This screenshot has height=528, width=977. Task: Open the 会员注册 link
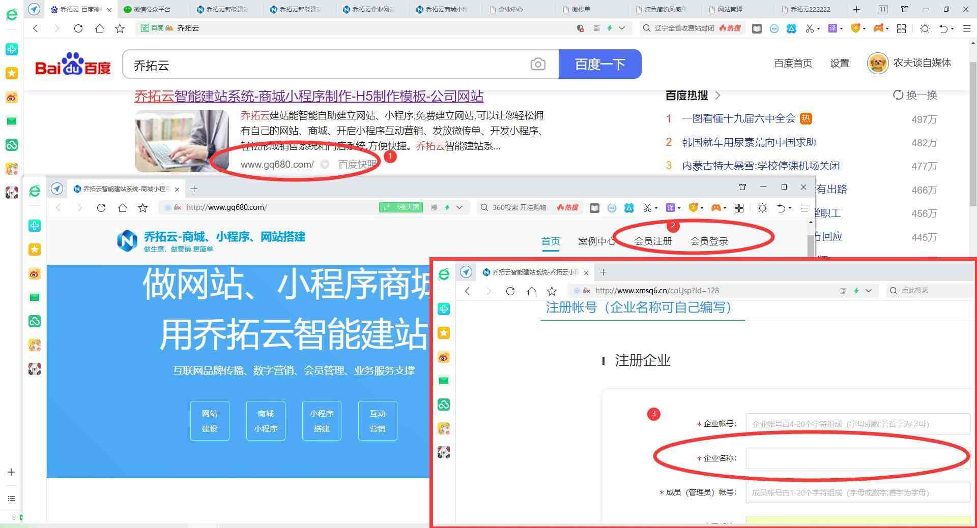pos(654,241)
